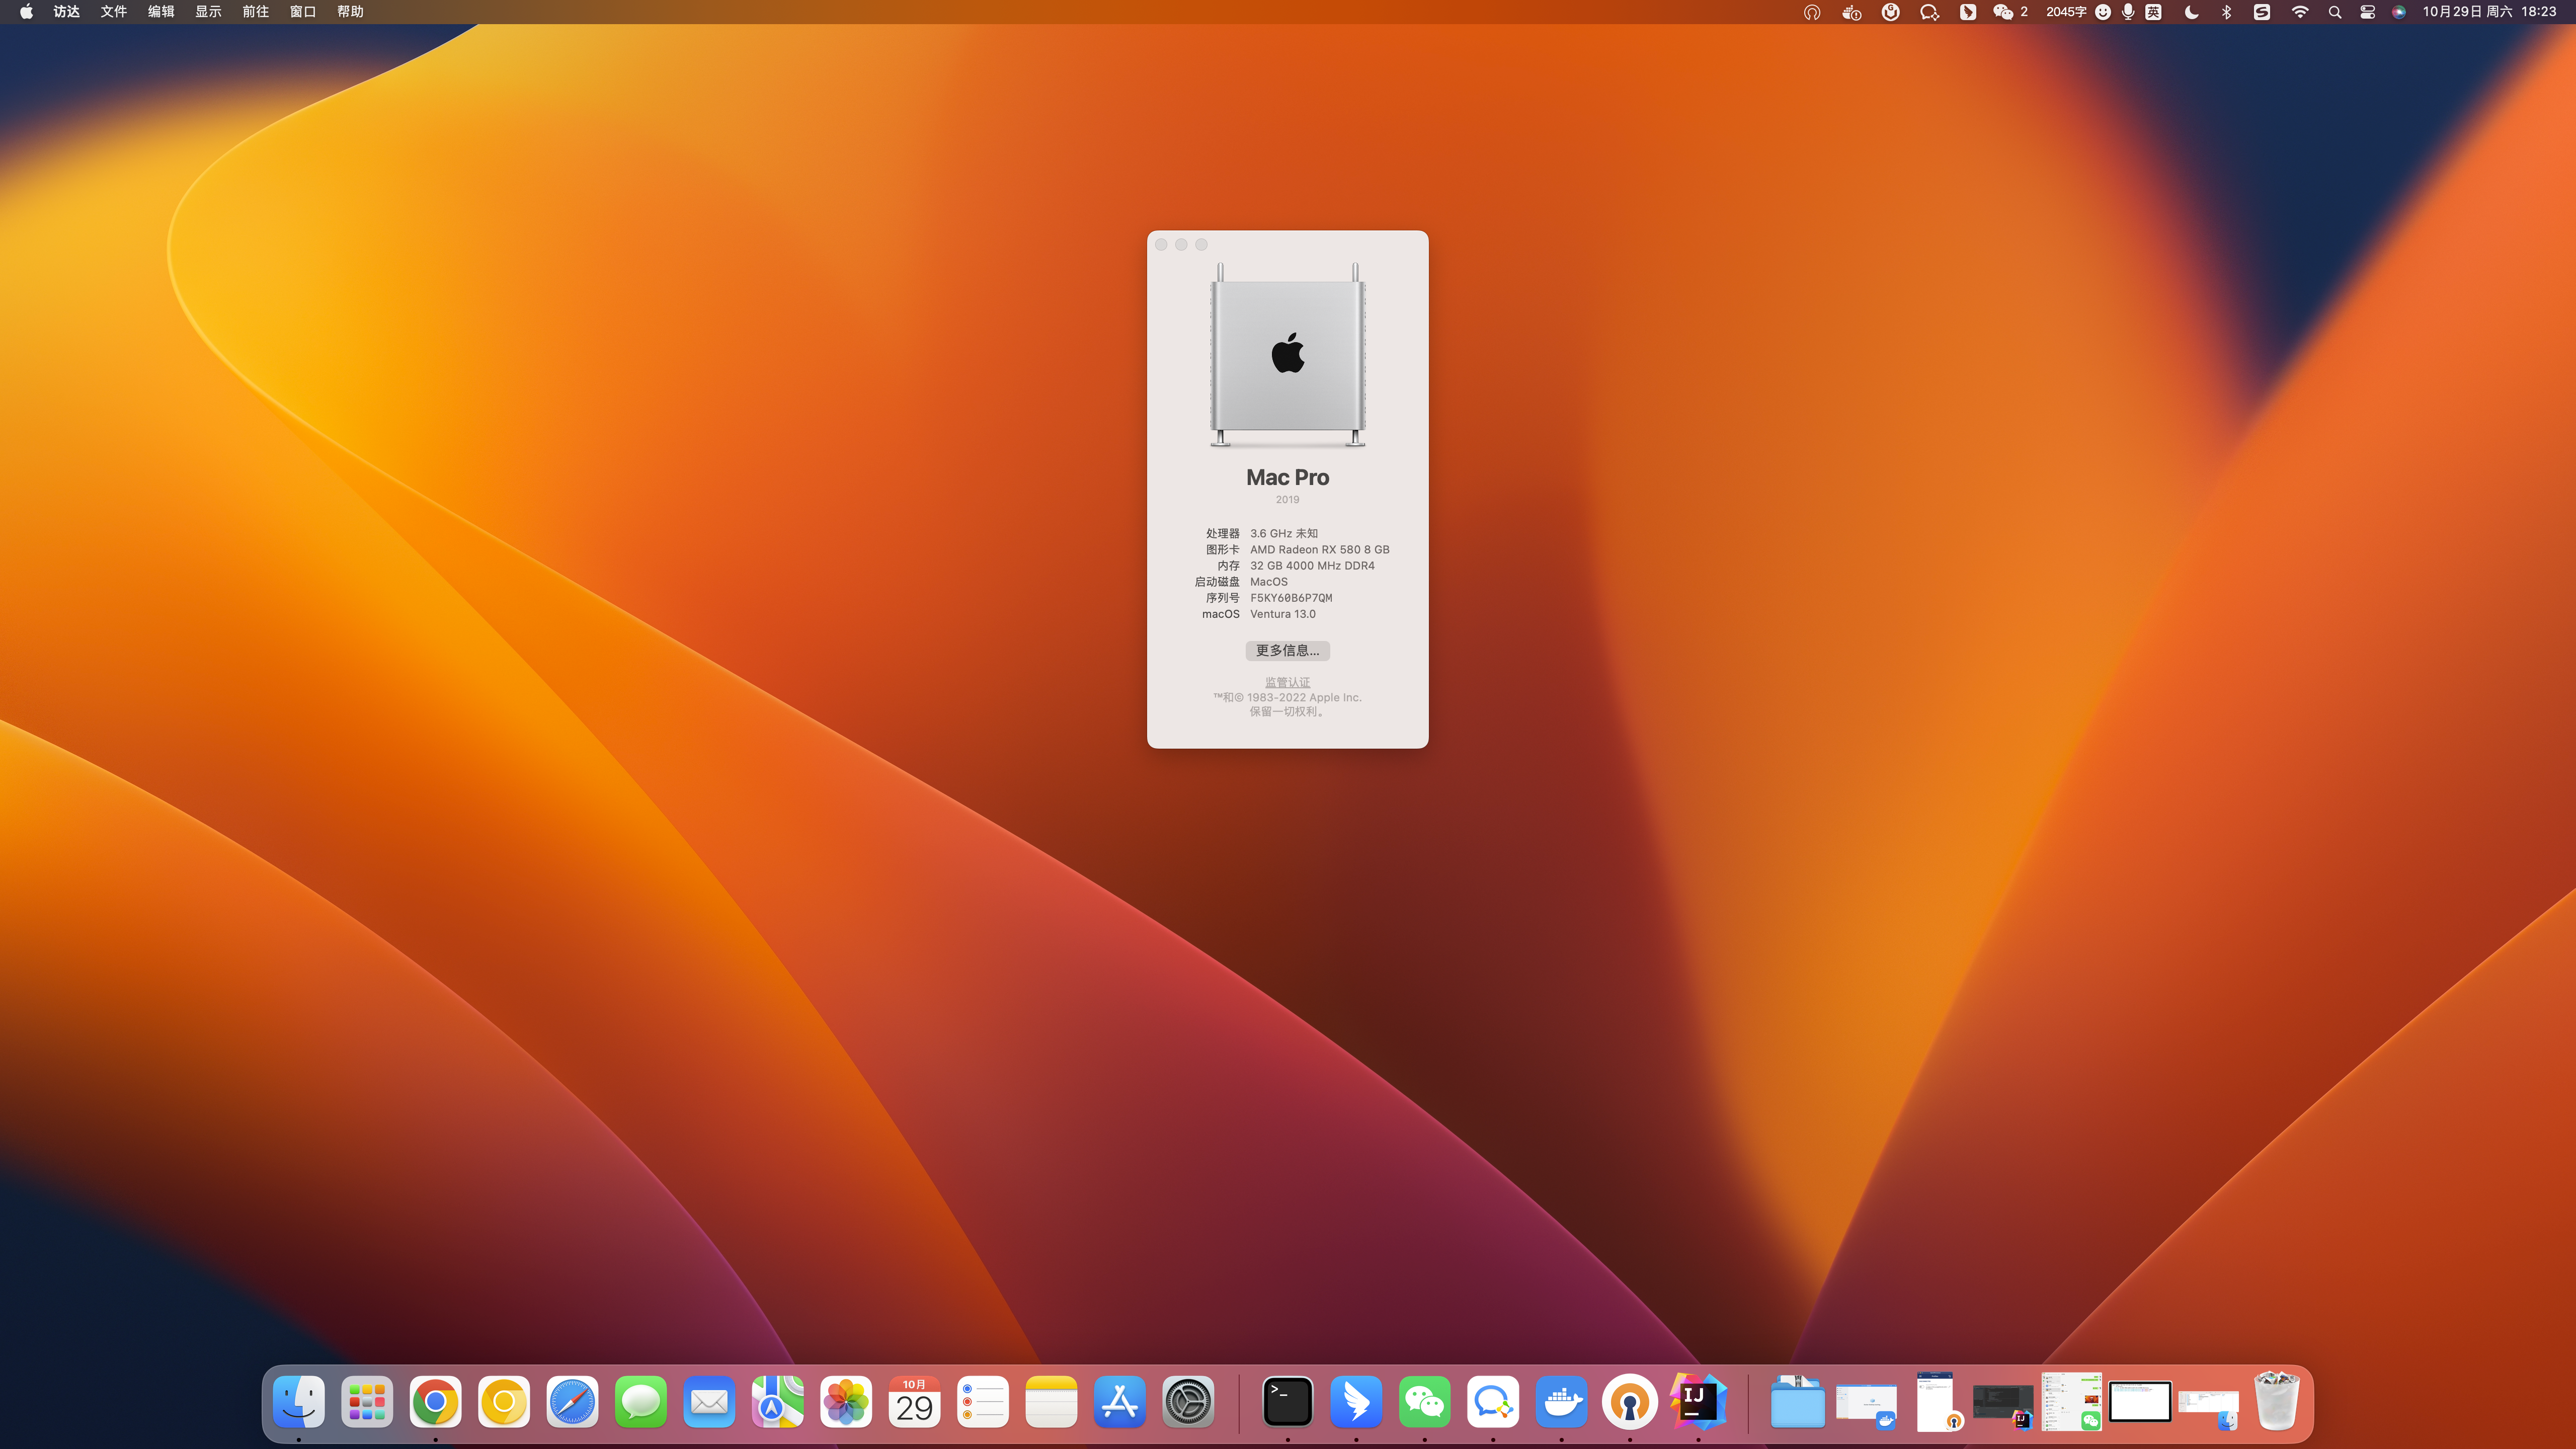Screen dimensions: 2576x1449
Task: Click the microphone dictation icon in menu bar
Action: [2128, 12]
